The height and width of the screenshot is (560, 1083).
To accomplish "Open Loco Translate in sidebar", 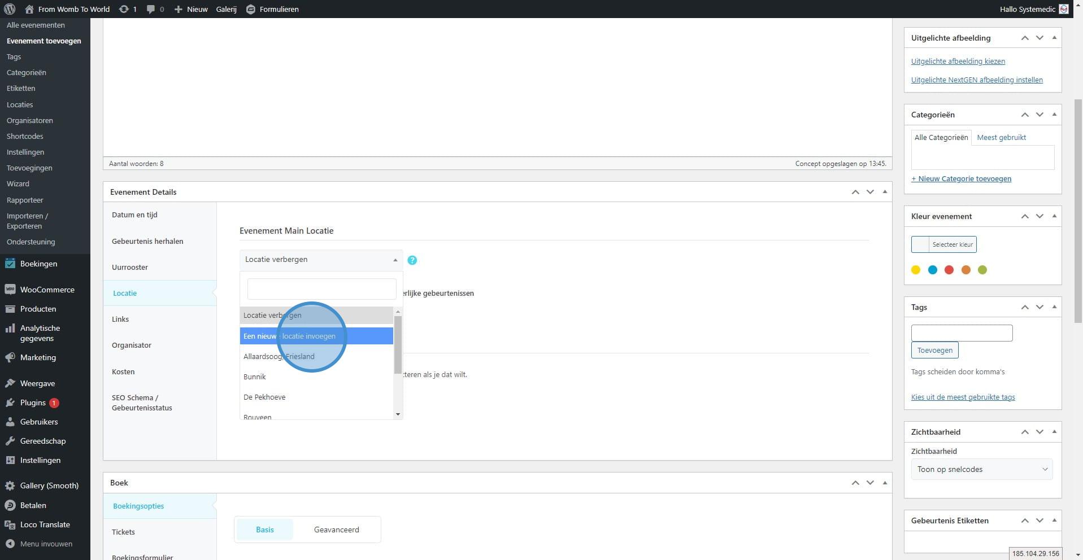I will pyautogui.click(x=45, y=524).
